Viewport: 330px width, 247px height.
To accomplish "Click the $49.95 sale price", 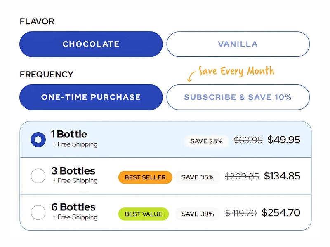I will pos(284,140).
